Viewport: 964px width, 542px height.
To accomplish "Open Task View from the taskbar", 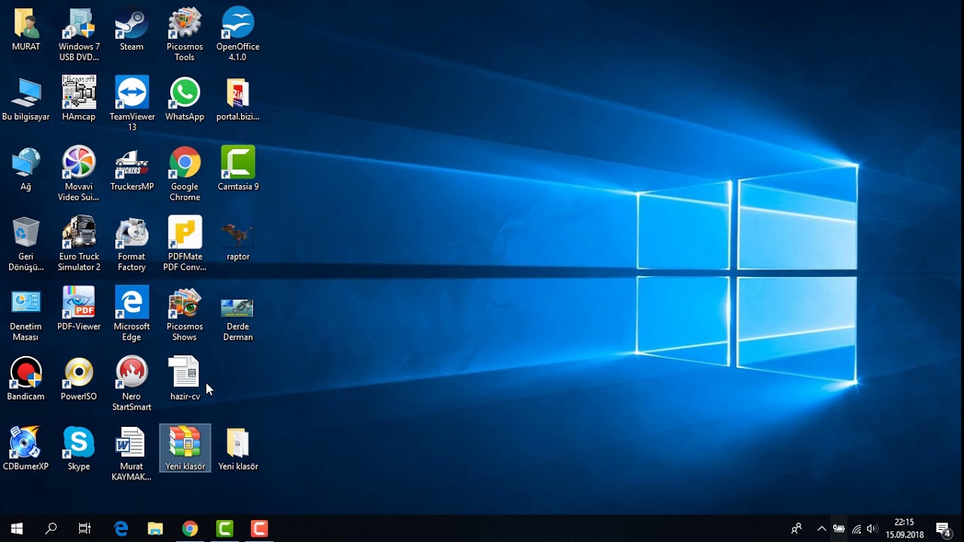I will 84,528.
